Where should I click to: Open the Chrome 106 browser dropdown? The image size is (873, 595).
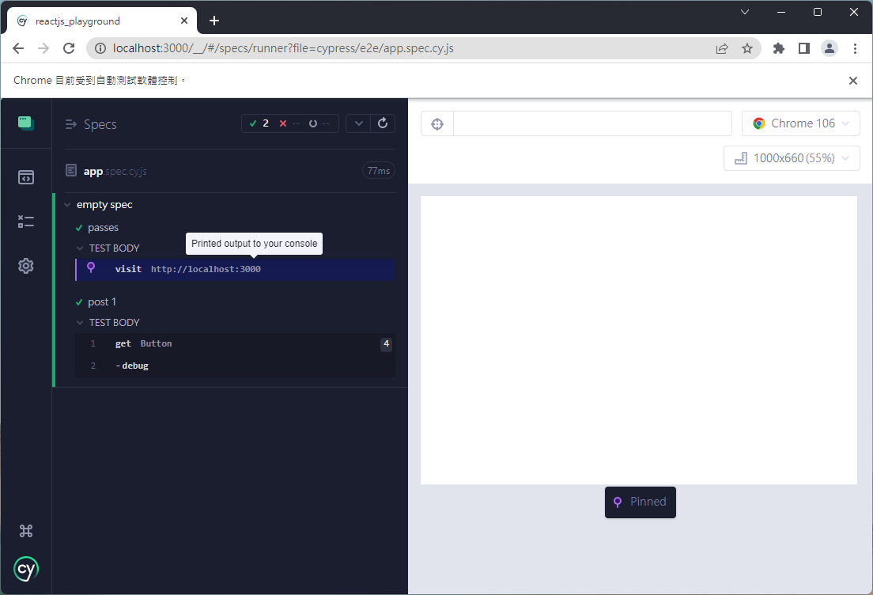pos(800,123)
